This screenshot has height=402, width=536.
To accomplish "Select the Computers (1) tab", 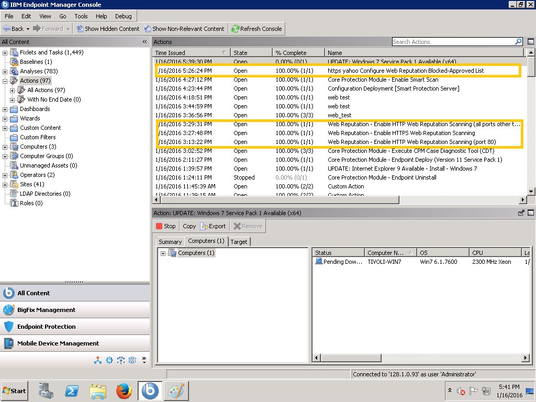I will pyautogui.click(x=206, y=241).
